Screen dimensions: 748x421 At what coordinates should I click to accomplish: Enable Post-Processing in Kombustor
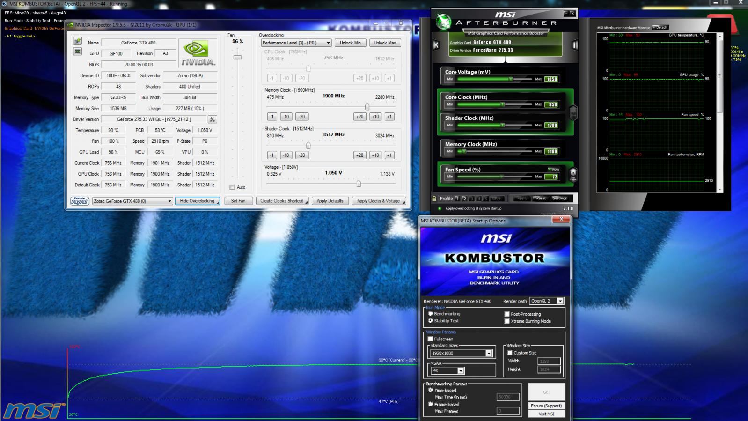tap(507, 314)
